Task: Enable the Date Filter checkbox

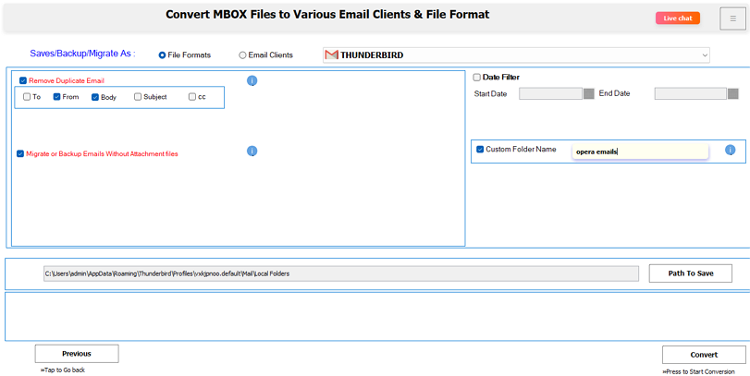Action: [x=477, y=78]
